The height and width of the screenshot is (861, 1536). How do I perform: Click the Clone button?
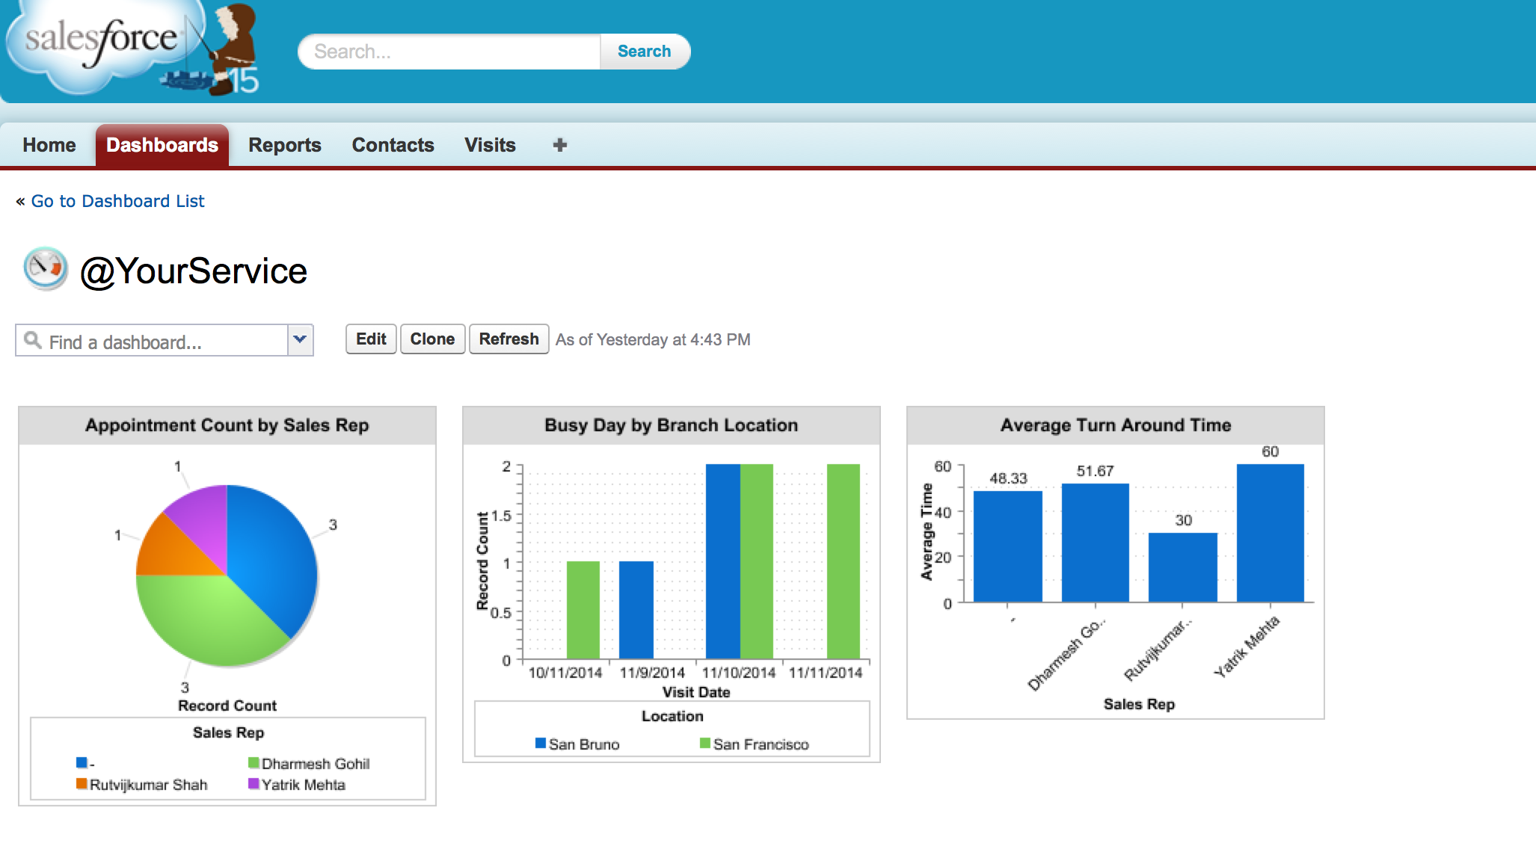click(432, 339)
